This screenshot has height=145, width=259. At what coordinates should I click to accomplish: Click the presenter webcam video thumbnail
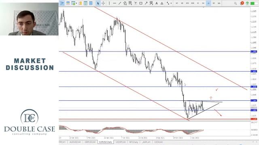pos(29,19)
